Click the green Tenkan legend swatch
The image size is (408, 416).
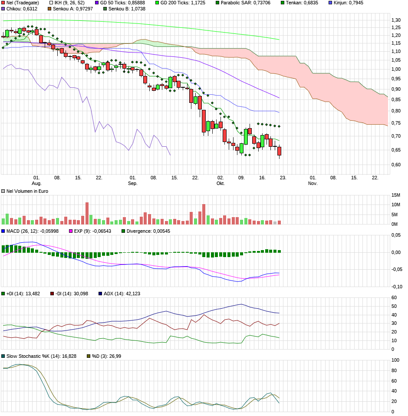tap(283, 3)
